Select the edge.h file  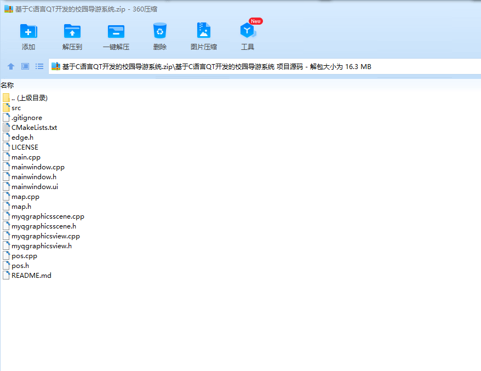(x=18, y=137)
